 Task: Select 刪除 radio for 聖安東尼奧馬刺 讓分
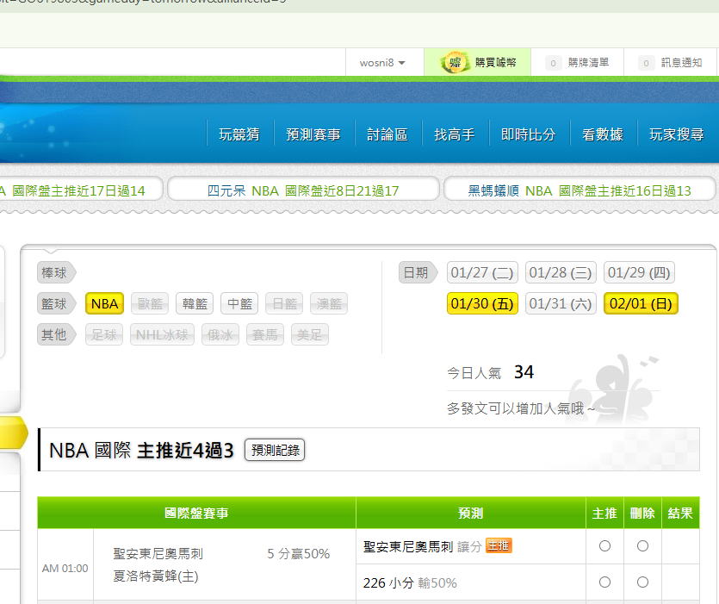click(x=642, y=545)
